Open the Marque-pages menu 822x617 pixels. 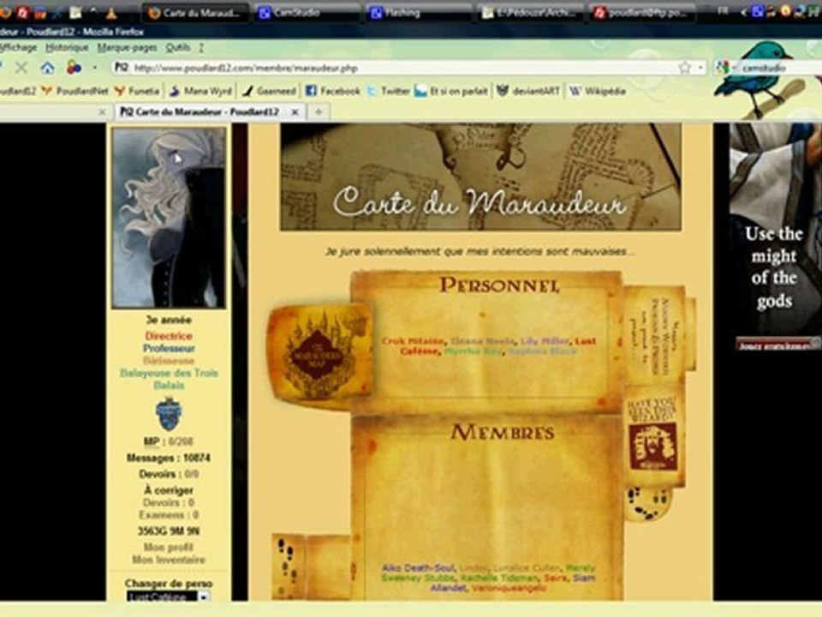click(127, 48)
